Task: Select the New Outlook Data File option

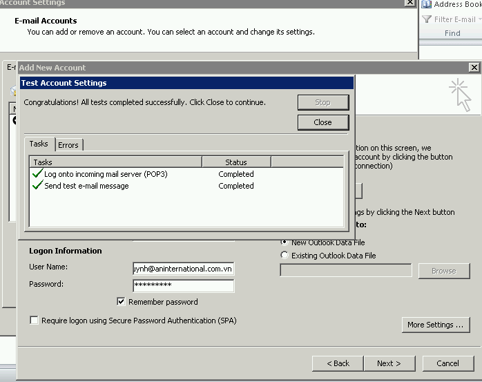Action: coord(285,242)
